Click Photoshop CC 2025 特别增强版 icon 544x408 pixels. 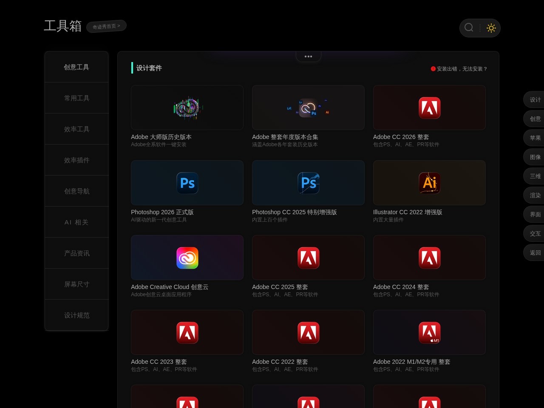[x=309, y=183]
